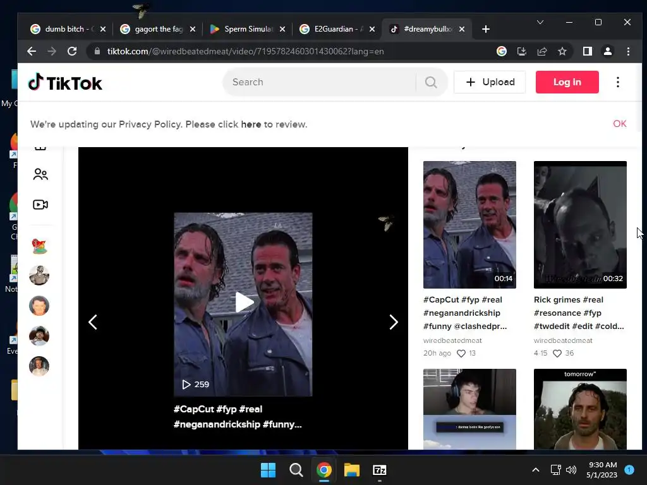Open the Following people icon in sidebar
This screenshot has height=485, width=647.
pyautogui.click(x=40, y=174)
